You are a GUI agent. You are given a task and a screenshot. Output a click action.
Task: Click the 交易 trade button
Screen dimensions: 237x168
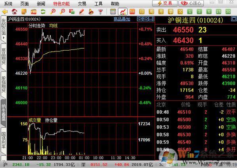tap(164, 3)
